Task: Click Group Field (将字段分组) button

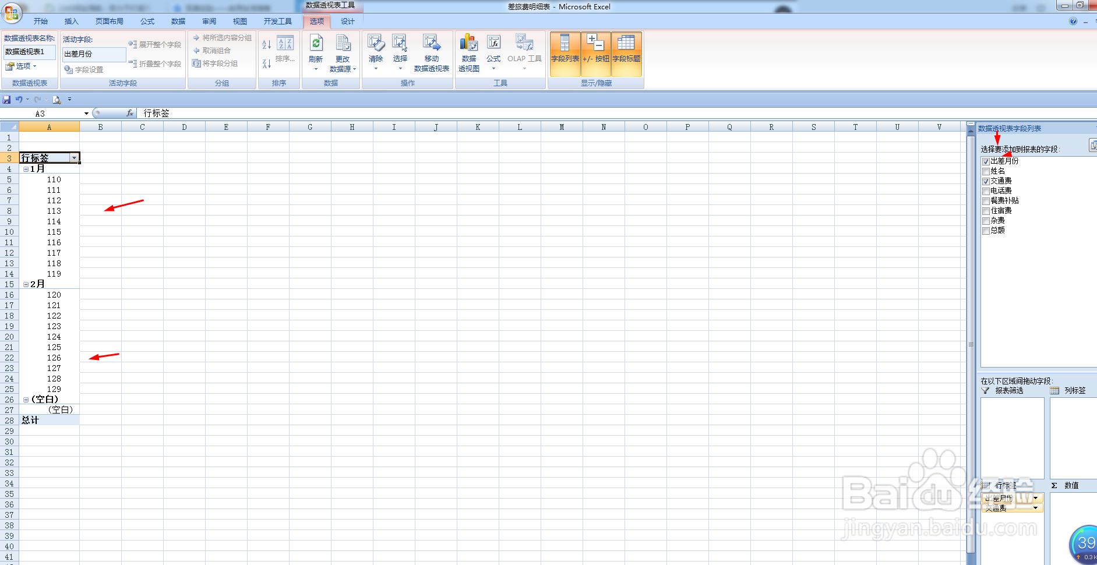Action: pos(215,63)
